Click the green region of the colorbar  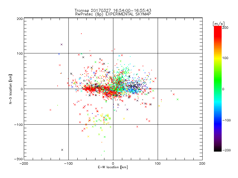click(218, 80)
